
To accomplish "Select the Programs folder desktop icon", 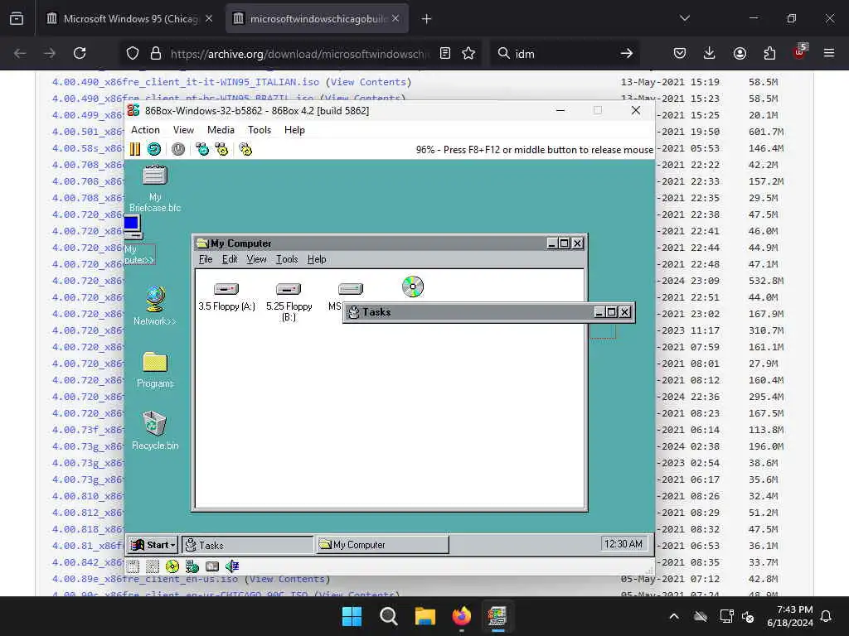I will [155, 370].
